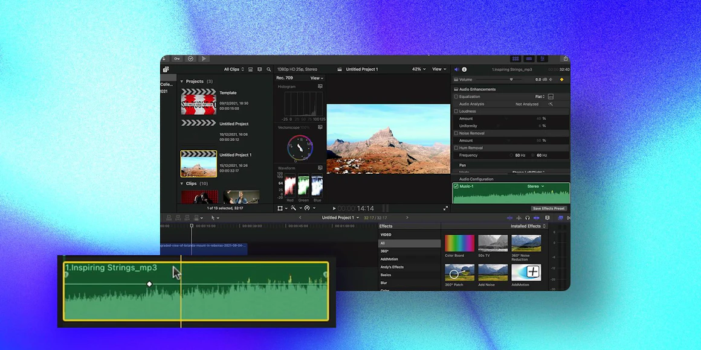The height and width of the screenshot is (350, 701).
Task: Enable the Equalization checkbox
Action: (x=456, y=97)
